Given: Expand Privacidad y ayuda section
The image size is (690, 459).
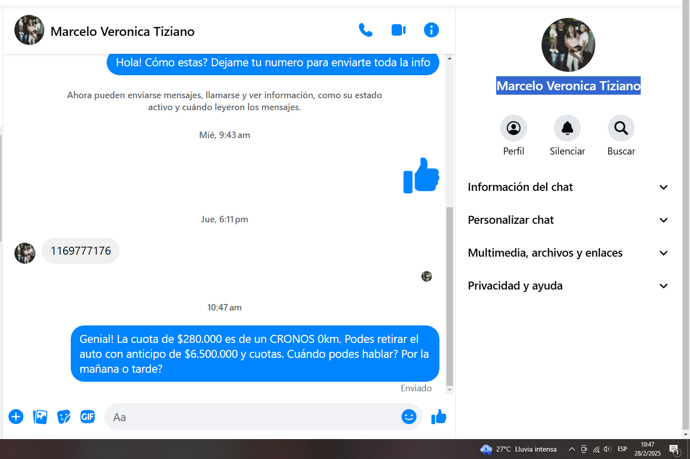Looking at the screenshot, I should point(567,286).
